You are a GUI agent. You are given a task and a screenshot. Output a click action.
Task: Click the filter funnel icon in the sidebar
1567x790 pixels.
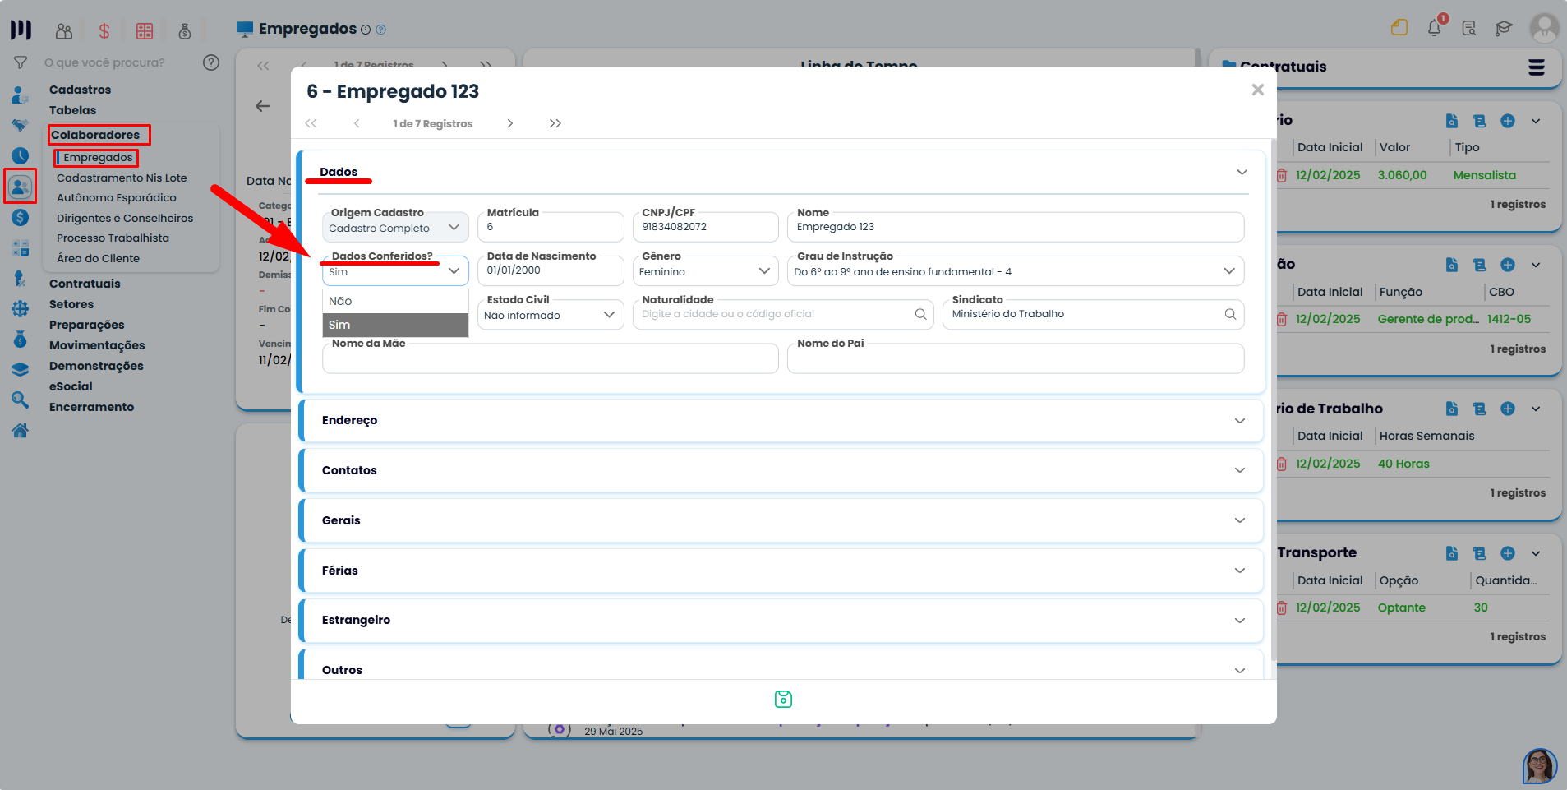[21, 62]
